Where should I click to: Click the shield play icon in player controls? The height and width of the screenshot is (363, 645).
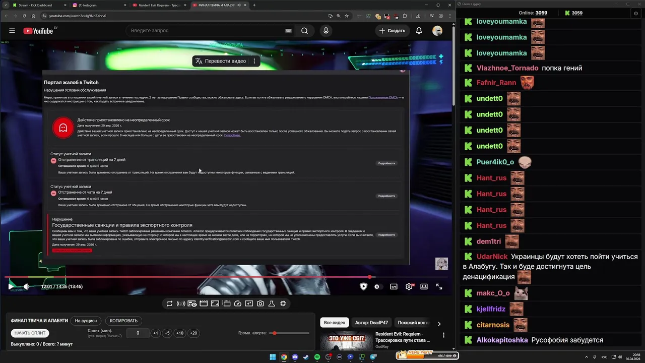coord(363,286)
